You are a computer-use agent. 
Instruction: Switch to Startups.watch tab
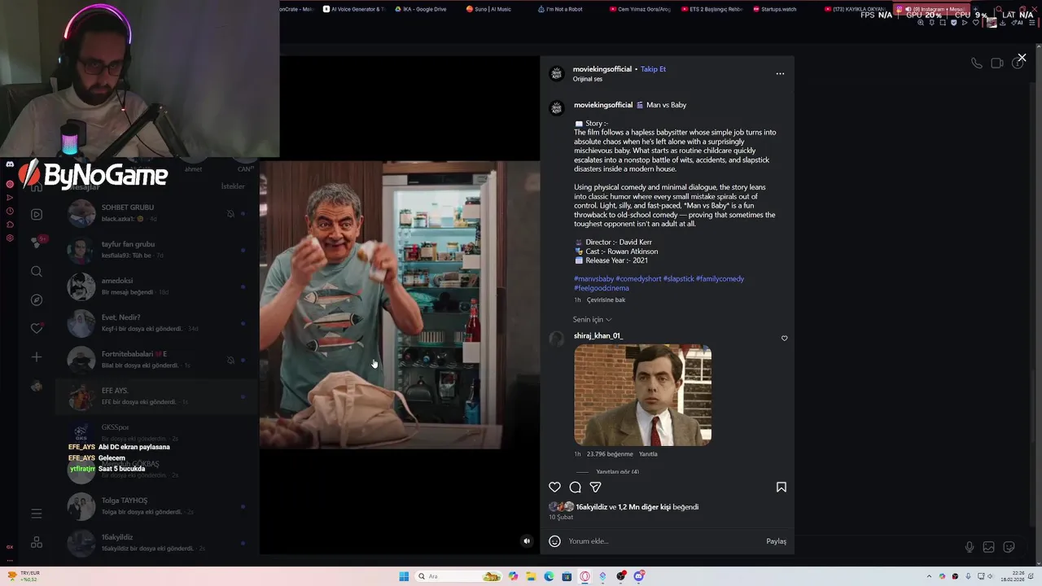click(774, 9)
